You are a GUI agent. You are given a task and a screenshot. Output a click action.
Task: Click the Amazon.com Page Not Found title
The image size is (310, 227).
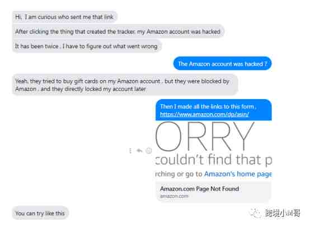click(x=199, y=189)
